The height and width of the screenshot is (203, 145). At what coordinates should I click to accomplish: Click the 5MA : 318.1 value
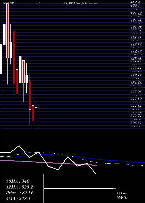[x=18, y=199]
